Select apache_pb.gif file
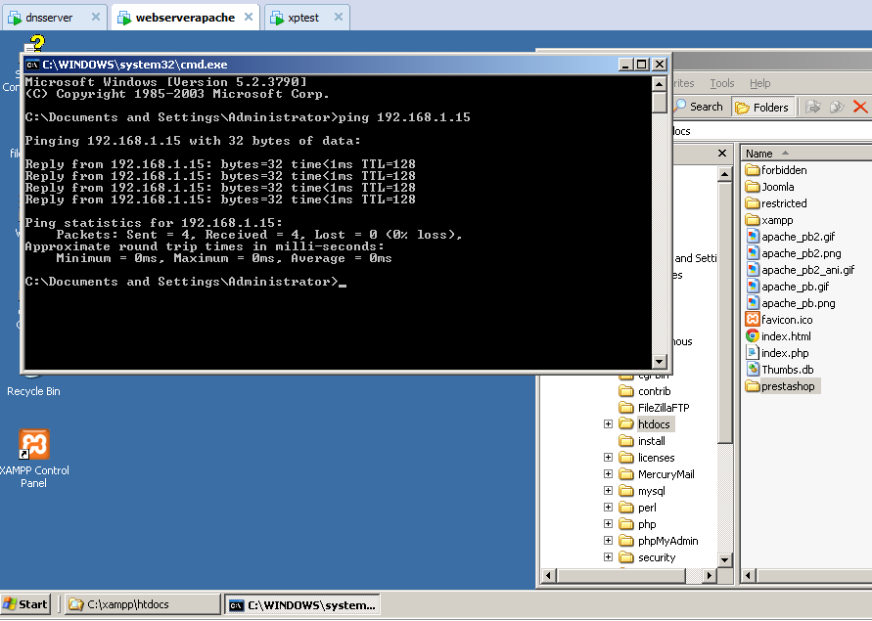872x621 pixels. click(x=788, y=287)
